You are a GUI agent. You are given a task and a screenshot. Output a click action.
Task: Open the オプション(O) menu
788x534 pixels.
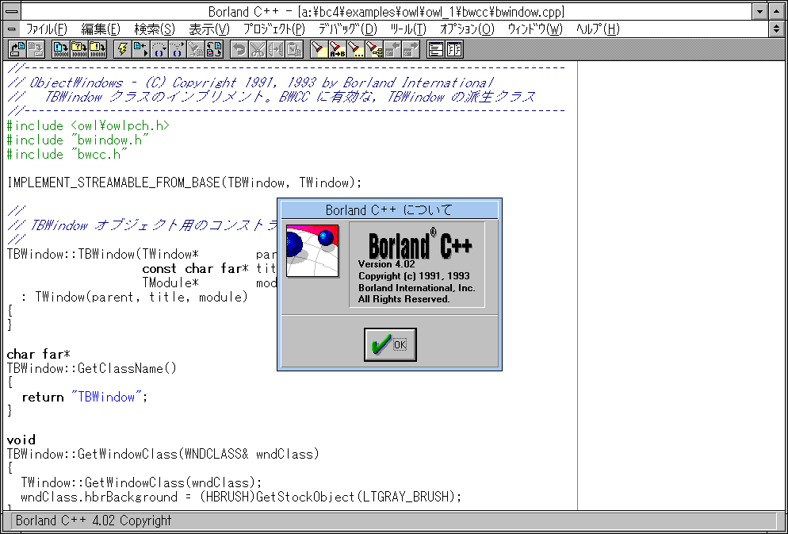click(467, 29)
